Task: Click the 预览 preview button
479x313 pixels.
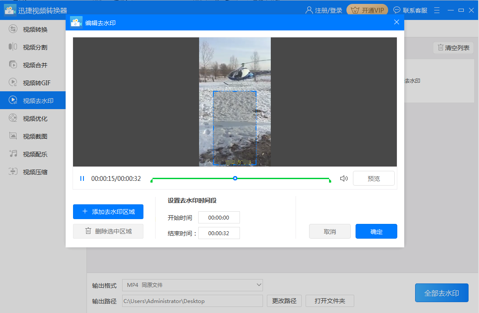Action: click(373, 178)
